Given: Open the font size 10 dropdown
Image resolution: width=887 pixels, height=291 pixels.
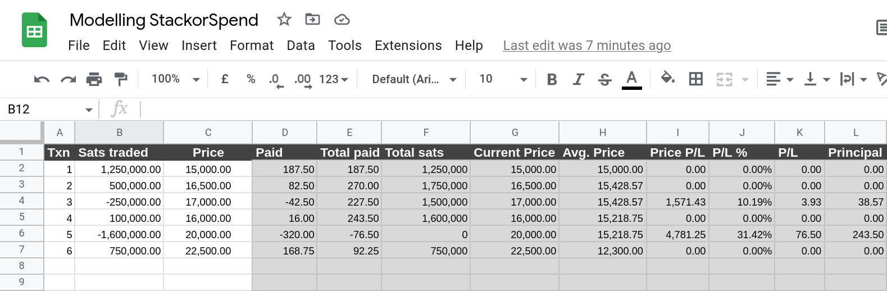Looking at the screenshot, I should [x=503, y=79].
